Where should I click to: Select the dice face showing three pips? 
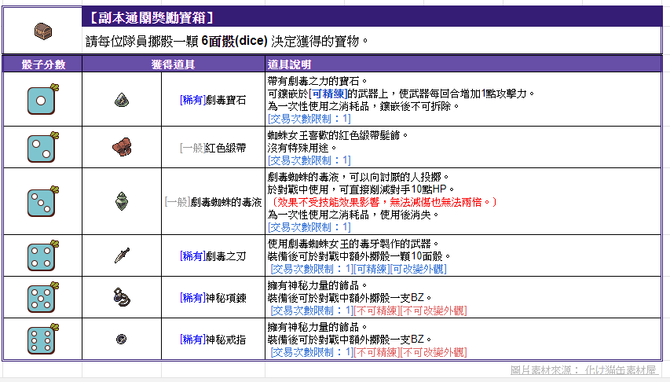click(x=42, y=201)
